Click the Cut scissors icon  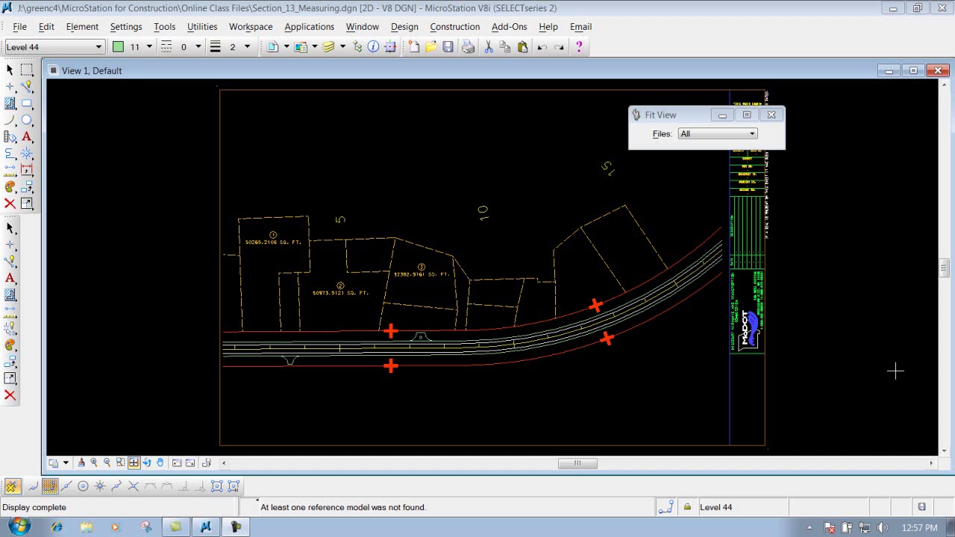489,47
